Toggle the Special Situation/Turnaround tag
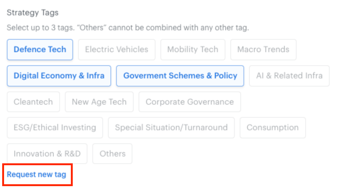This screenshot has height=188, width=344. (171, 128)
